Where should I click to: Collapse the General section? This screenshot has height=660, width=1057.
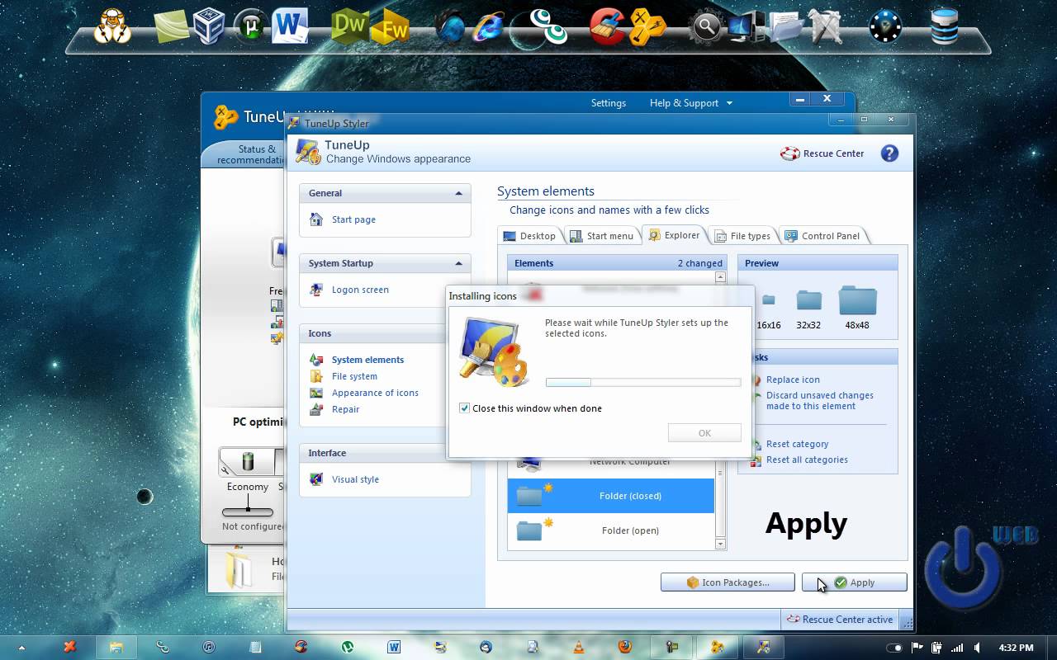[x=458, y=193]
